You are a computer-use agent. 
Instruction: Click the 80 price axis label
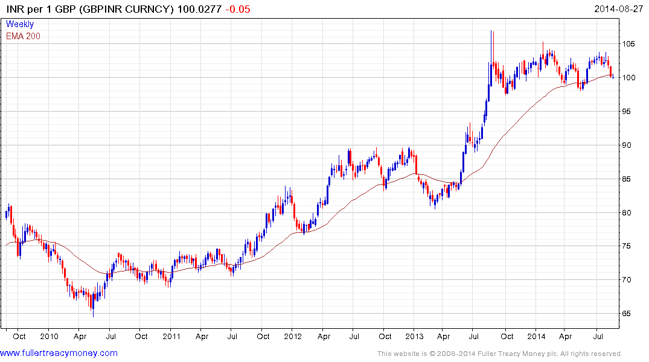coord(626,212)
